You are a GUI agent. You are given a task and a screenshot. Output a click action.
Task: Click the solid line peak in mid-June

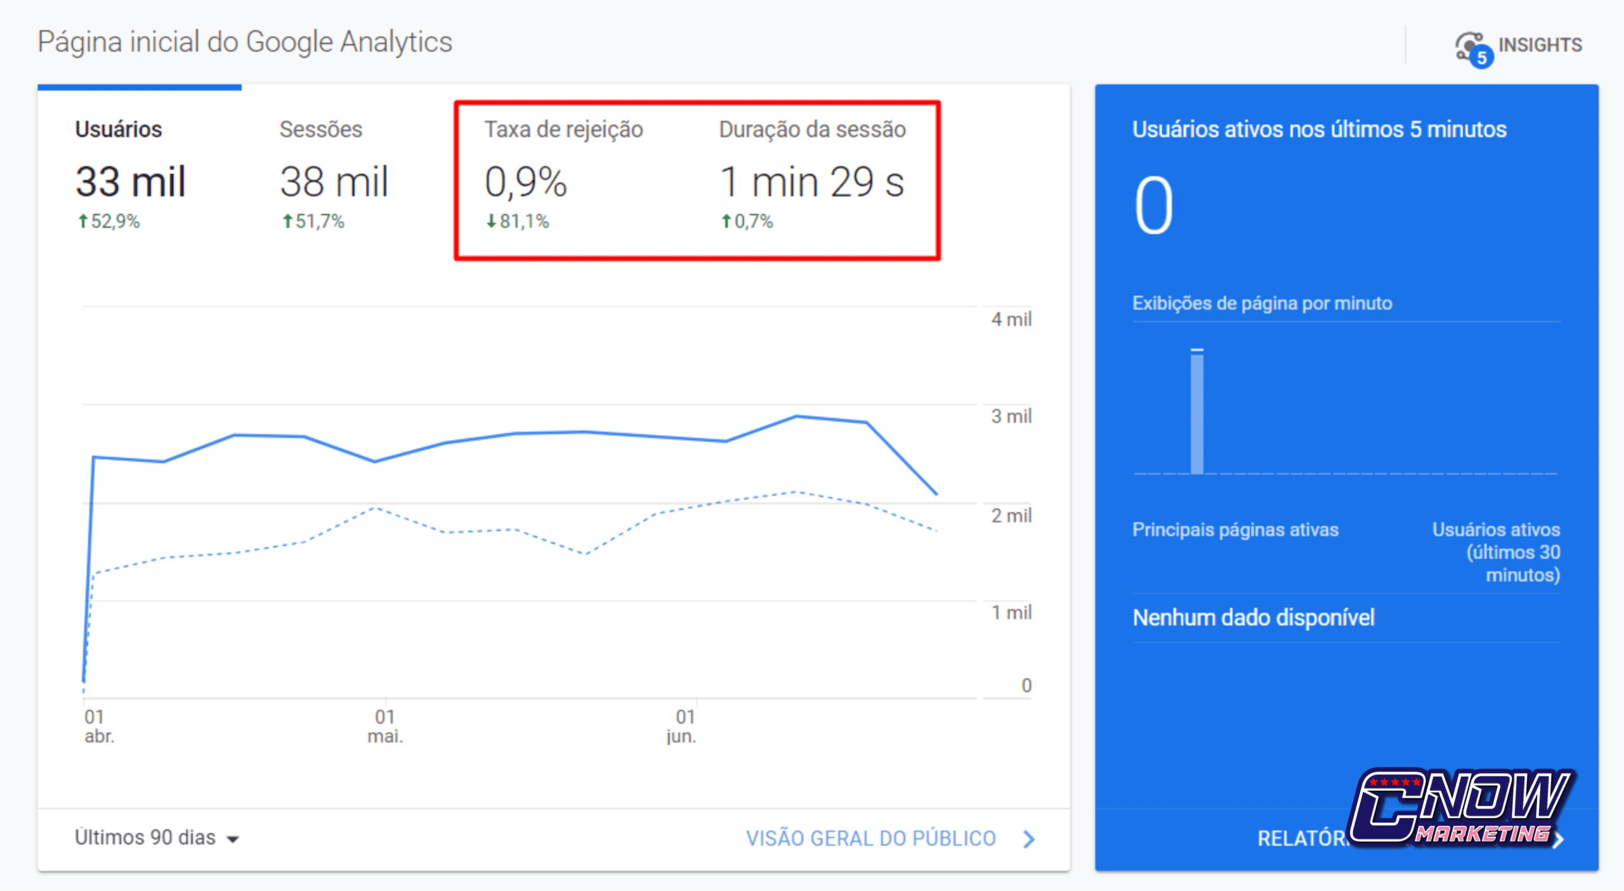coord(797,416)
